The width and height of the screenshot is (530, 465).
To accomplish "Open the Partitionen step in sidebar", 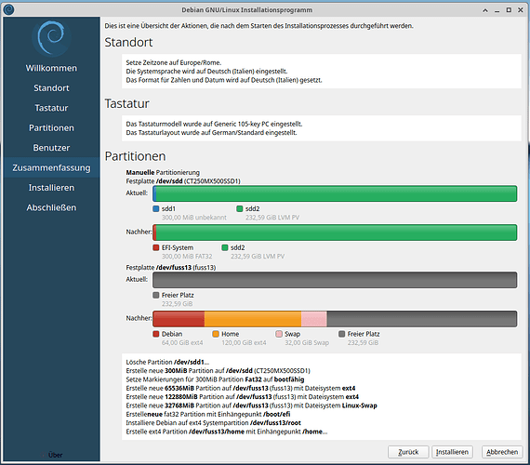I will [51, 127].
